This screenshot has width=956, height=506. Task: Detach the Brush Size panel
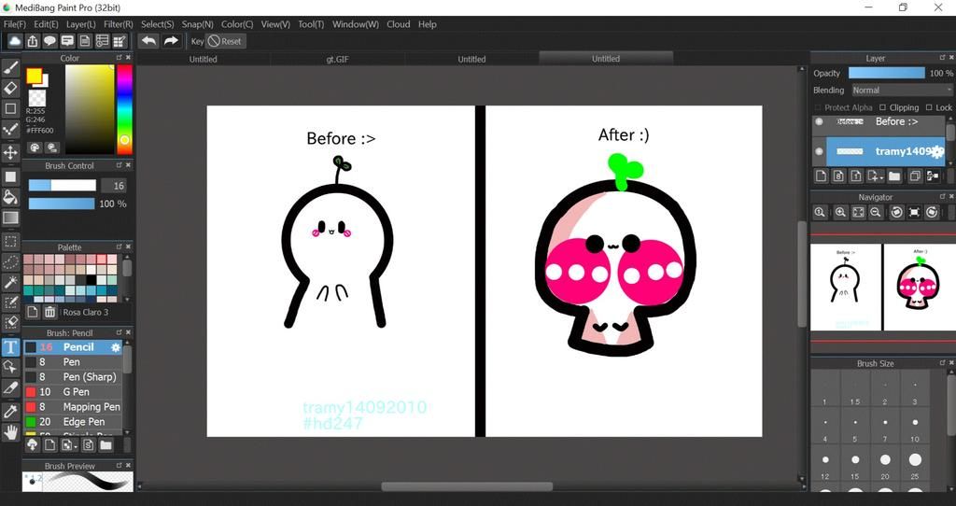(943, 363)
